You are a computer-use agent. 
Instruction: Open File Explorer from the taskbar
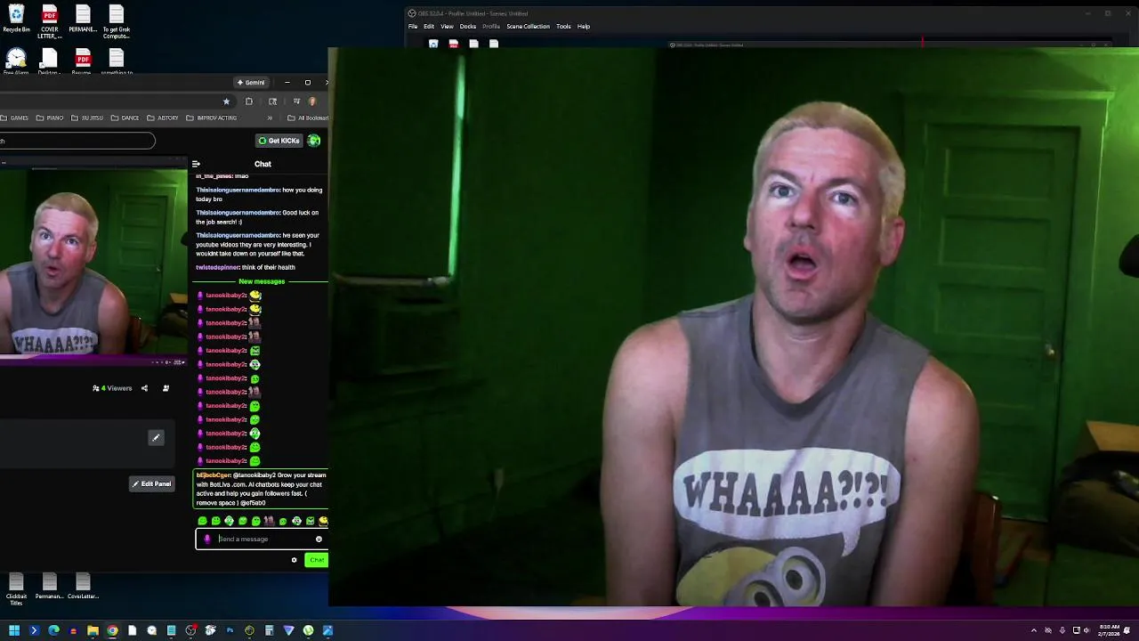tap(93, 630)
